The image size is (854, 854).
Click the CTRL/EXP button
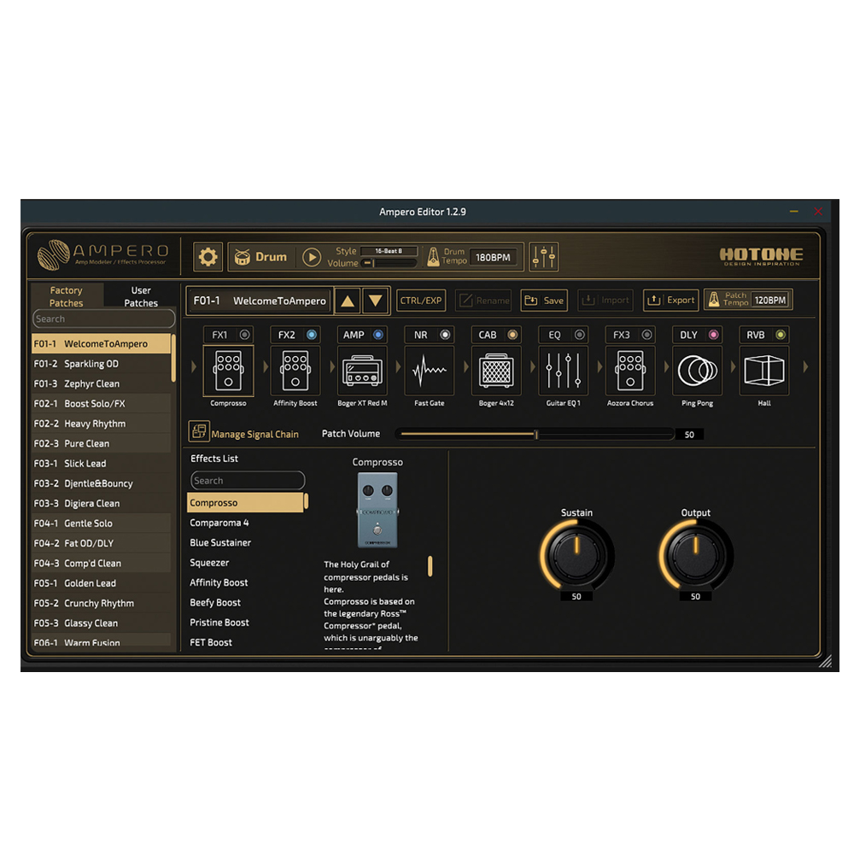421,301
